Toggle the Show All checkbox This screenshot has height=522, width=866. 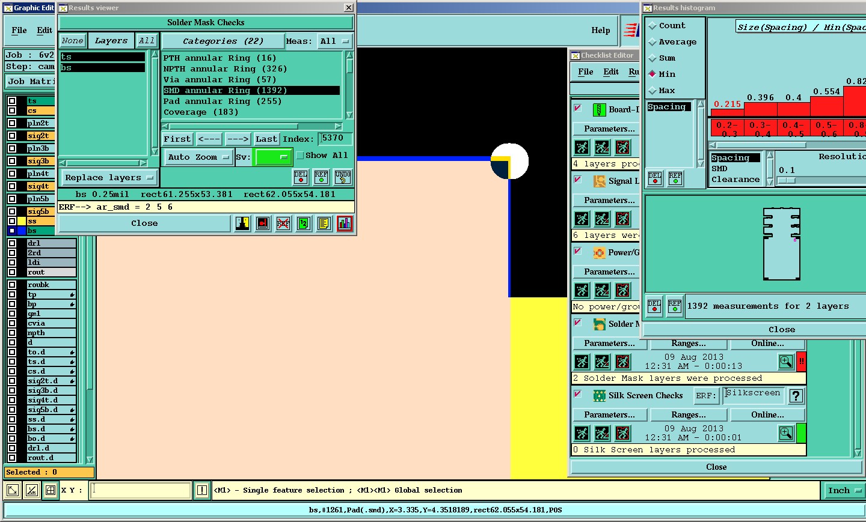(299, 156)
